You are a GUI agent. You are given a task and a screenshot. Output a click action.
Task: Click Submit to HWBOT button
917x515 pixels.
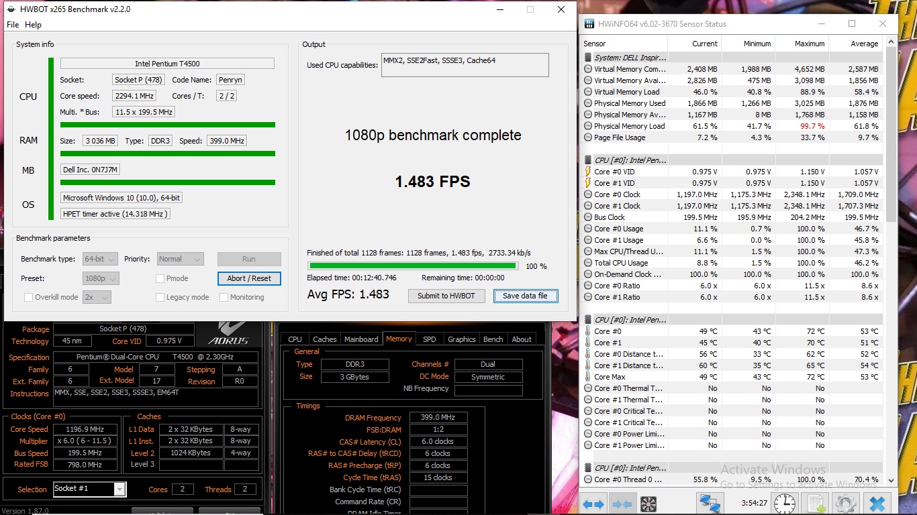pos(446,296)
